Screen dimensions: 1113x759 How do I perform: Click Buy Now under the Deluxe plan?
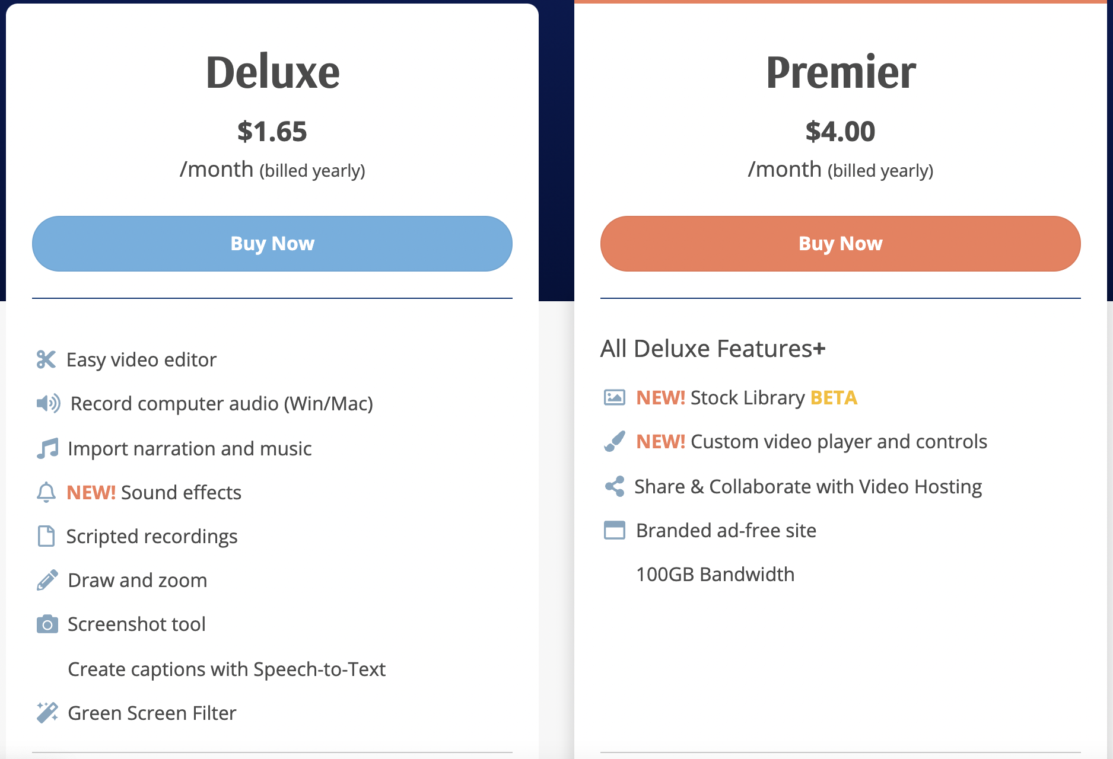click(x=272, y=243)
